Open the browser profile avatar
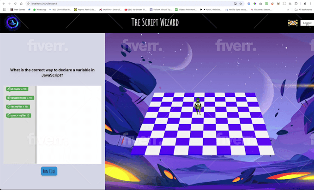The image size is (314, 190). pos(305,4)
